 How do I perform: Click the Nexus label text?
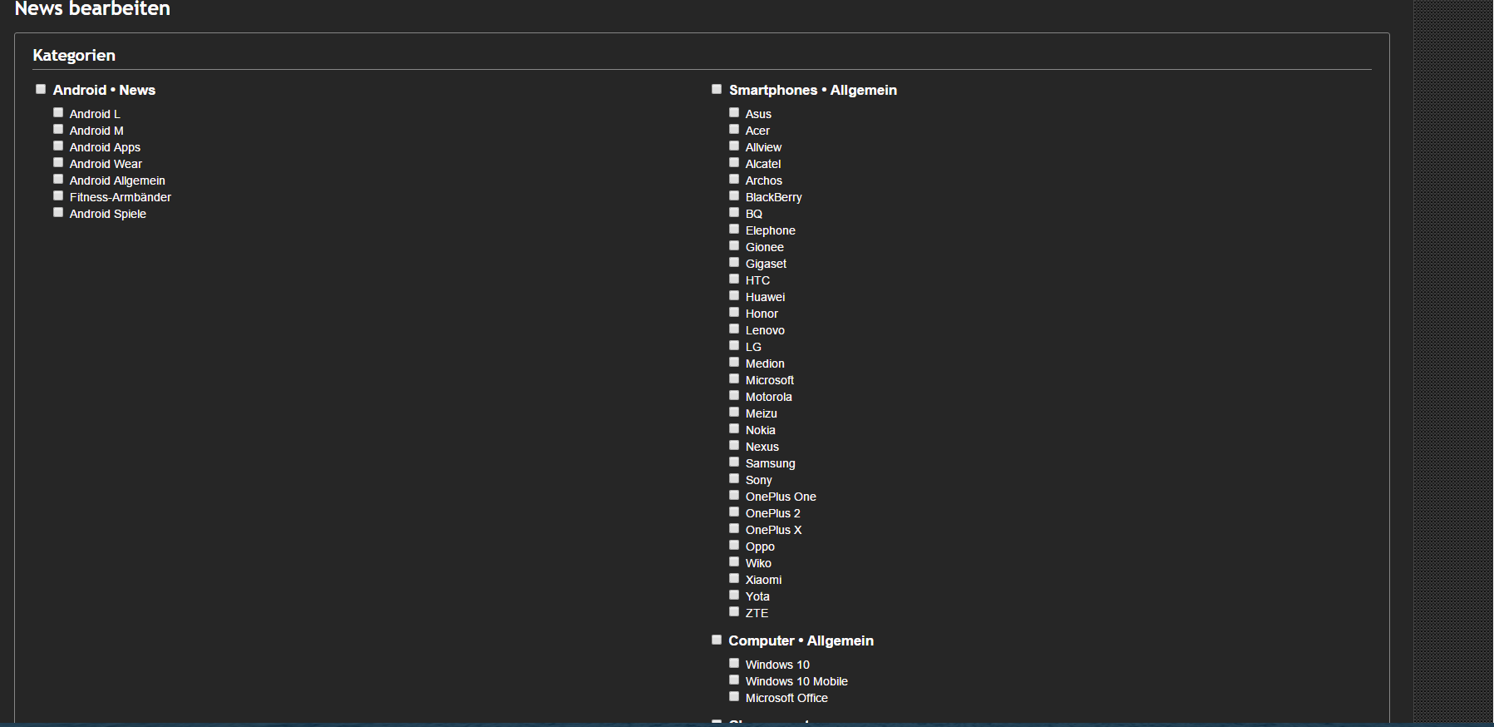click(x=762, y=447)
